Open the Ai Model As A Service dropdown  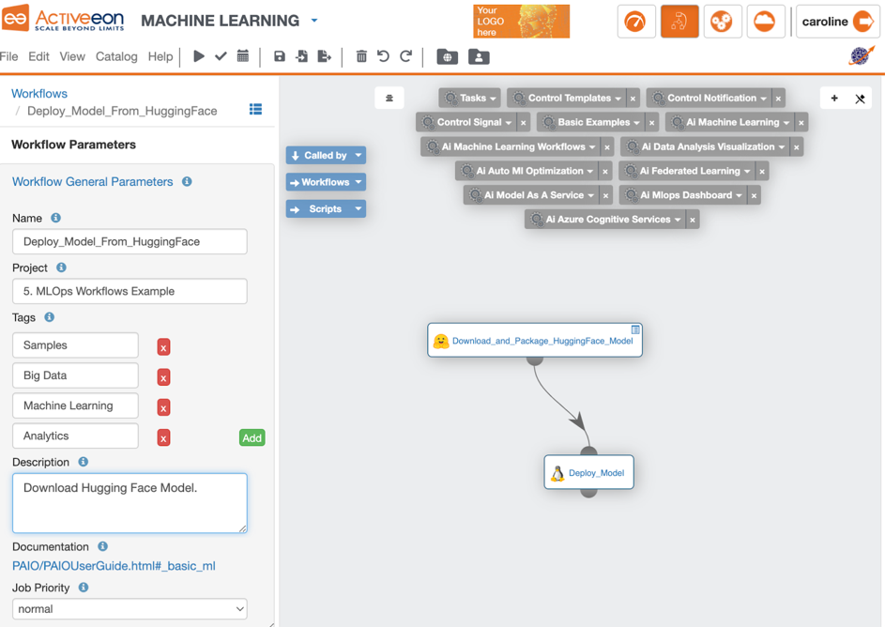(532, 195)
